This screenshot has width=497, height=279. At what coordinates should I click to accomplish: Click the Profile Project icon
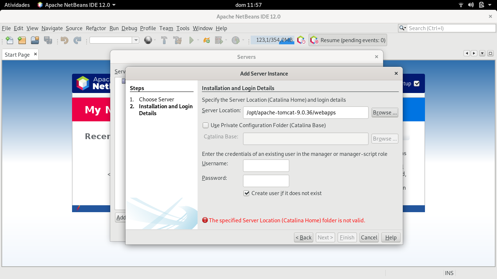[x=235, y=40]
